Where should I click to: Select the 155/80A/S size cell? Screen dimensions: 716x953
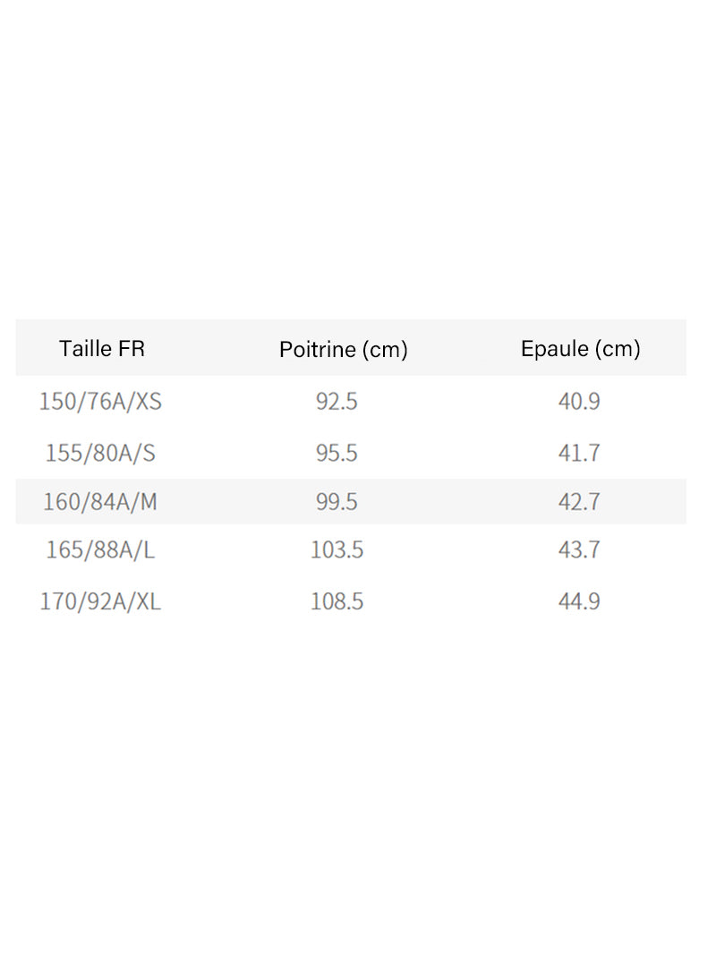tap(100, 453)
